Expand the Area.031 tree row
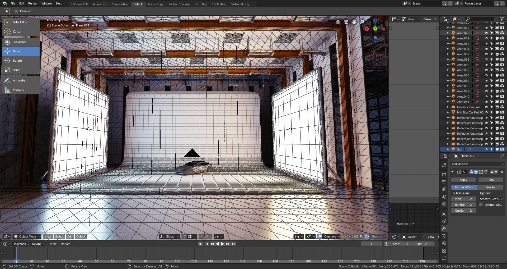This screenshot has height=269, width=507. click(x=448, y=49)
